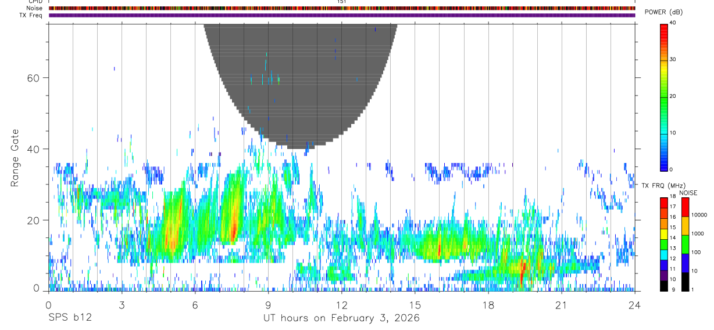Pick the red 17–18 MHz TX frequency swatch
Image resolution: width=714 pixels, height=330 pixels.
663,203
